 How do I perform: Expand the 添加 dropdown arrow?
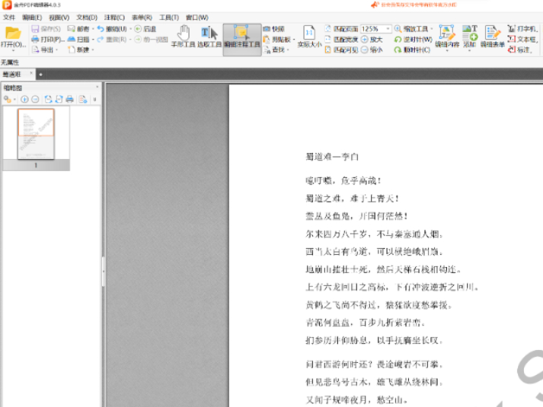point(470,50)
